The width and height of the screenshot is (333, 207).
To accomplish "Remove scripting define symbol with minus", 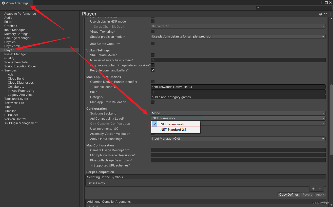I will tap(320, 189).
